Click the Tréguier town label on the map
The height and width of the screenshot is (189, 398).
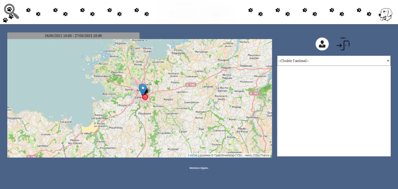click(226, 68)
